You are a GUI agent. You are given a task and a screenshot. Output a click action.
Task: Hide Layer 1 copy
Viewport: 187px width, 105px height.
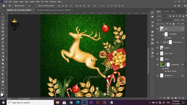(x=157, y=53)
